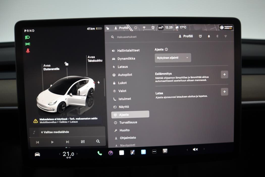
Task: Open the Nykyinen sijainti dropdown
Action: (x=173, y=58)
